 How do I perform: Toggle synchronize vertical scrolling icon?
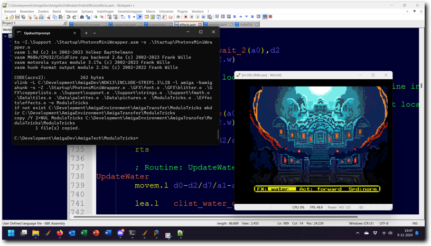tap(109, 17)
